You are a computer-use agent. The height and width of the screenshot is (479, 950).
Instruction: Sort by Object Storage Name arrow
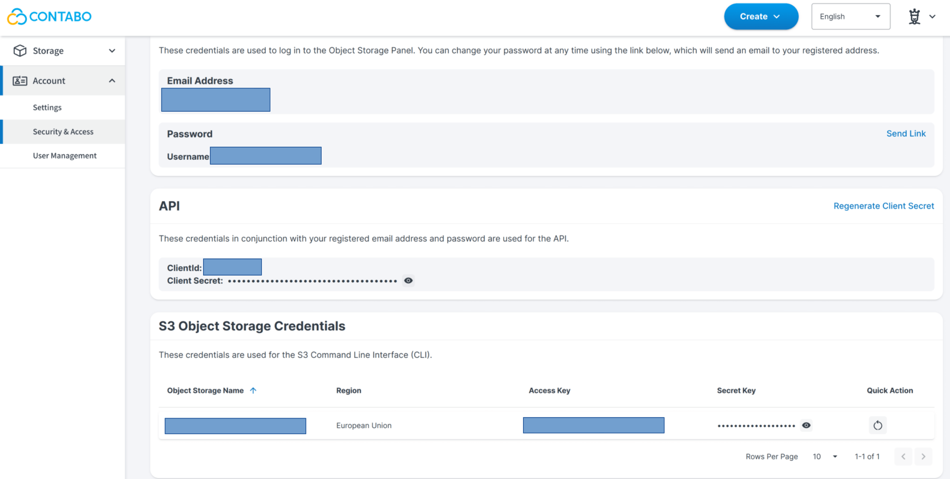tap(253, 390)
